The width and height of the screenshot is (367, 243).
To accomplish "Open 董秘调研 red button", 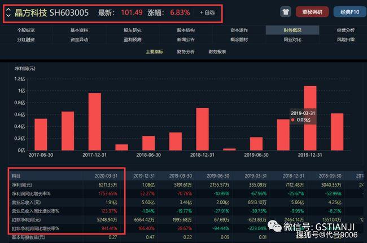I will click(x=312, y=12).
